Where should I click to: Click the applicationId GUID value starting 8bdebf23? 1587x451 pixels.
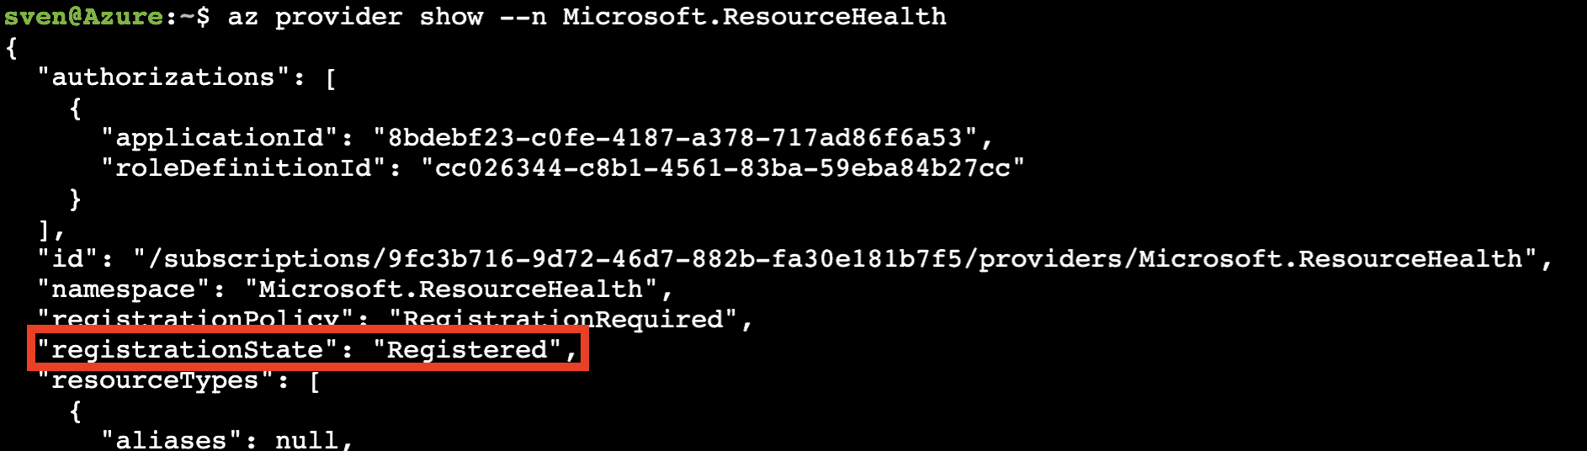click(675, 138)
